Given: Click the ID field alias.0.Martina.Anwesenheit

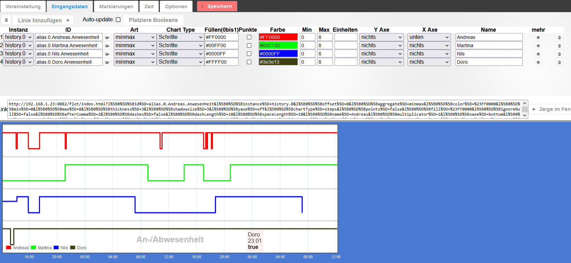Looking at the screenshot, I should click(69, 45).
